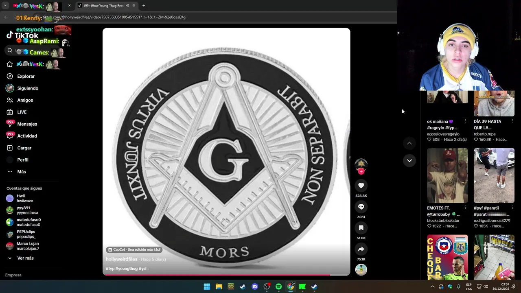Click the Mensajes icon with 99+ badge
The image size is (521, 293).
click(x=10, y=124)
